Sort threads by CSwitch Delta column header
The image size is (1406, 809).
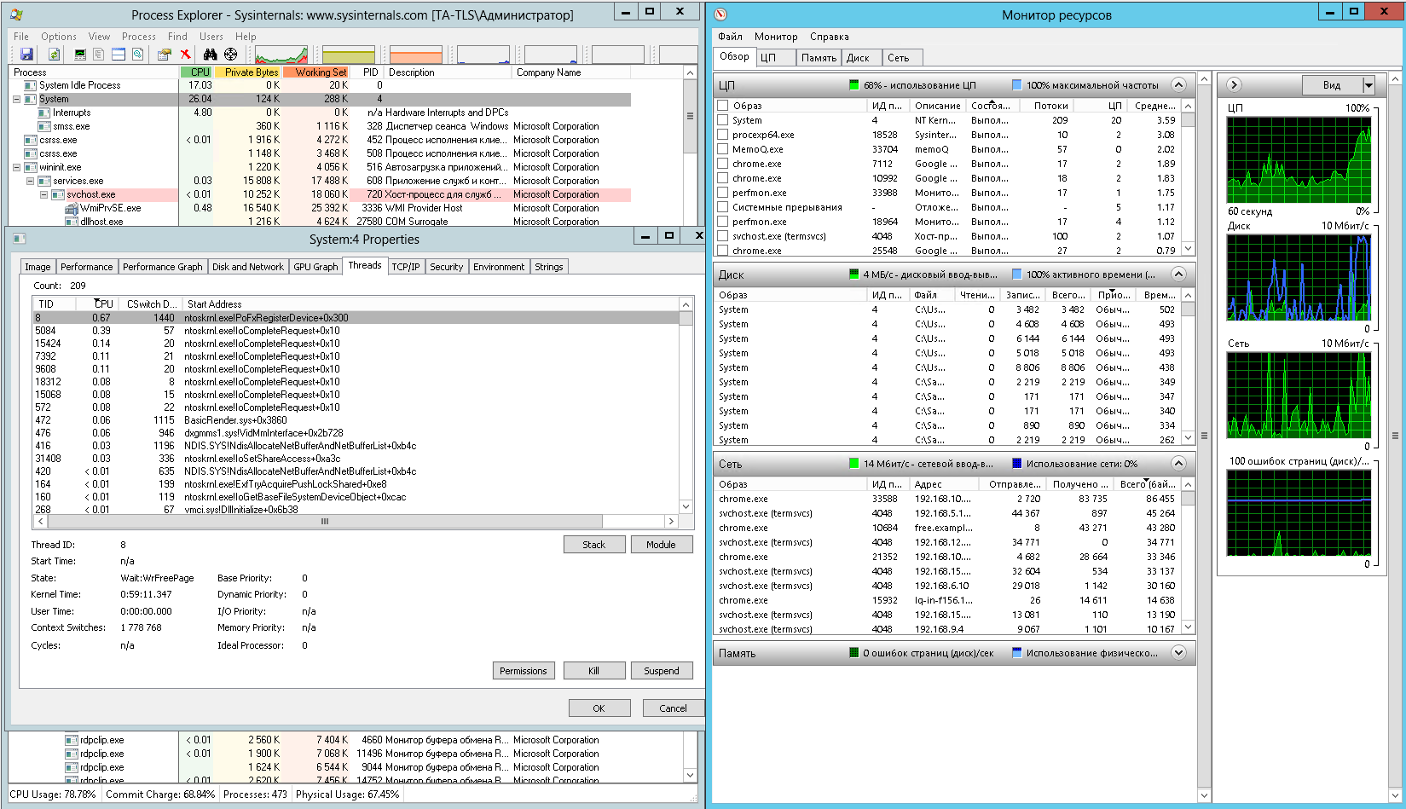pyautogui.click(x=151, y=304)
